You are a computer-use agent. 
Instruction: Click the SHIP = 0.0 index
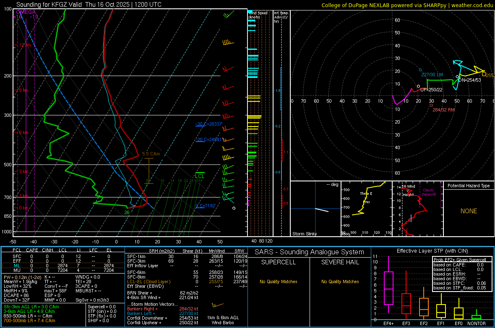point(98,320)
